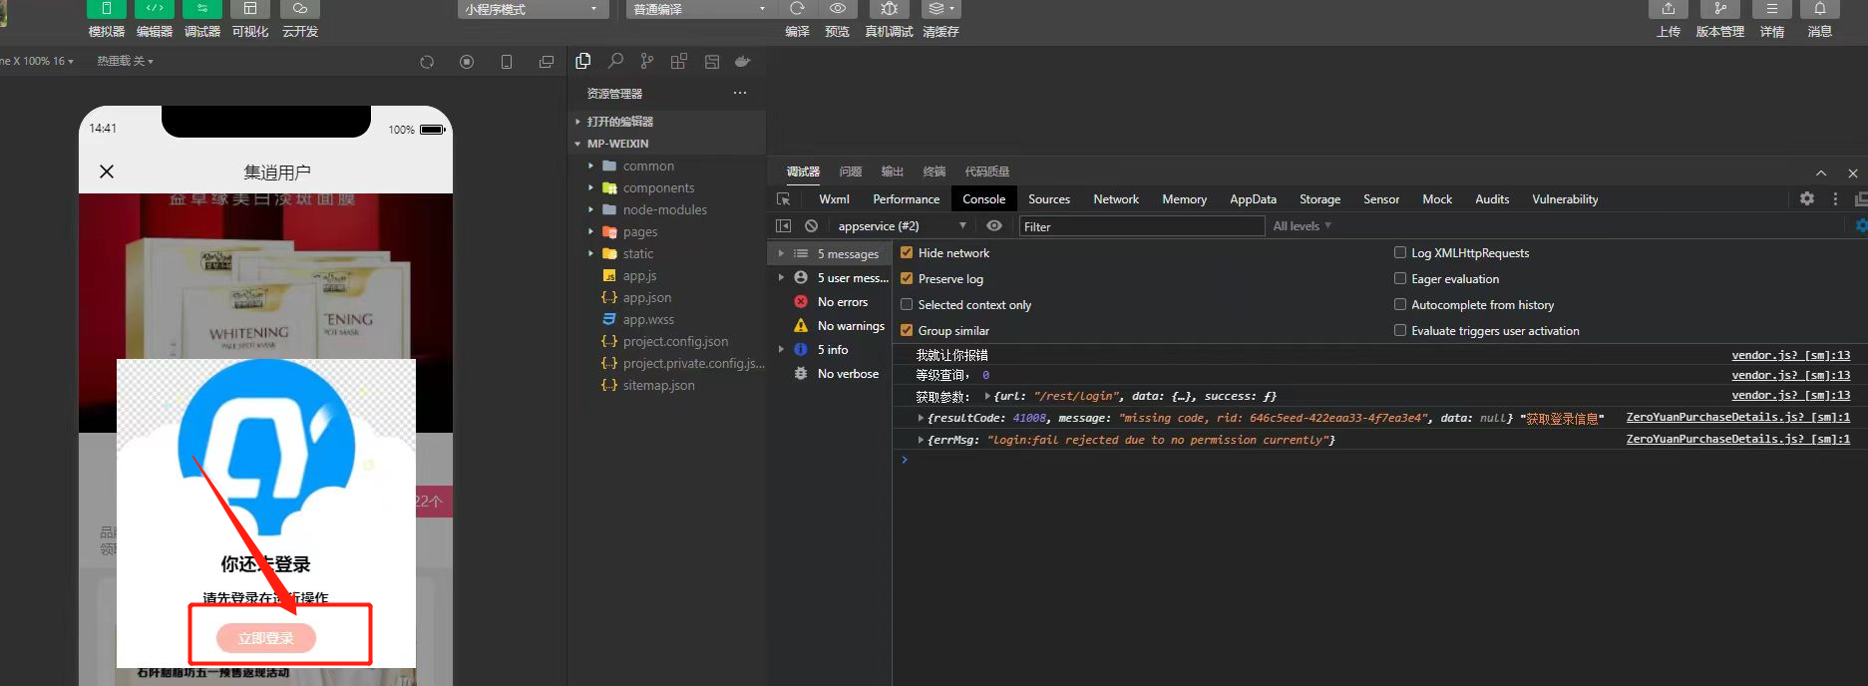
Task: Uncheck Hide network checkbox
Action: click(907, 253)
